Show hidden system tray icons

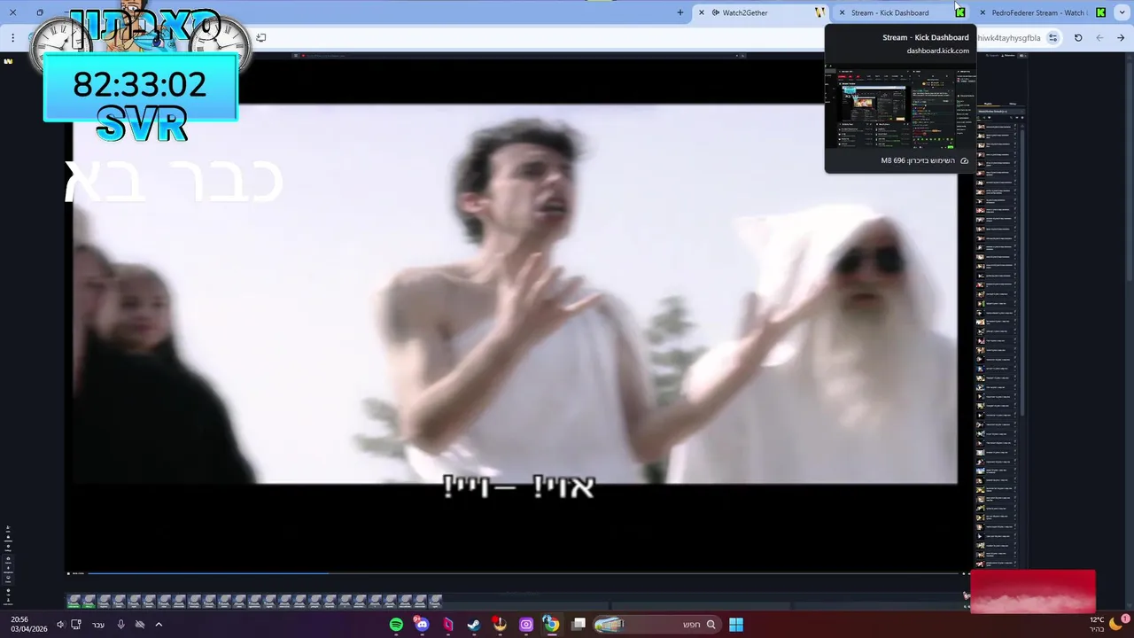(159, 625)
